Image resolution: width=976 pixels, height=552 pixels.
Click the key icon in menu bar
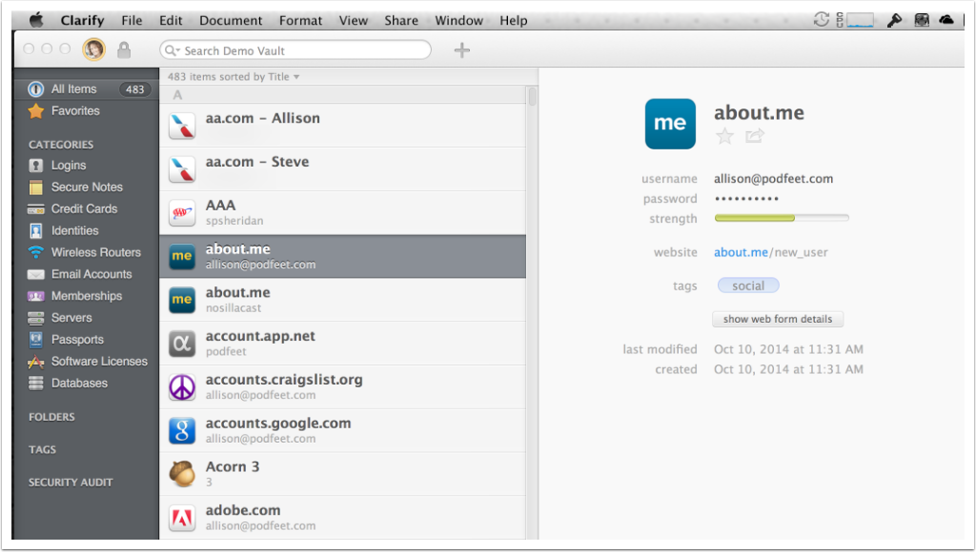[x=894, y=20]
